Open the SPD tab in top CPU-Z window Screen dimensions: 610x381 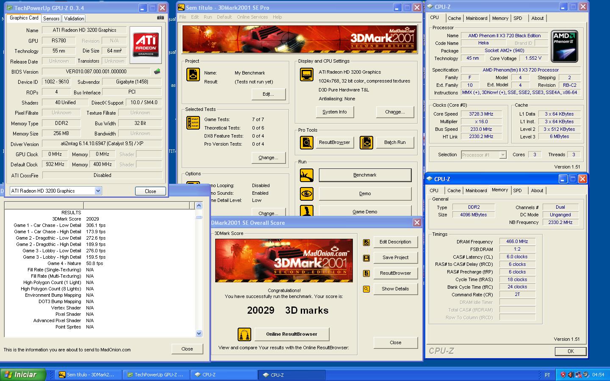(x=518, y=18)
